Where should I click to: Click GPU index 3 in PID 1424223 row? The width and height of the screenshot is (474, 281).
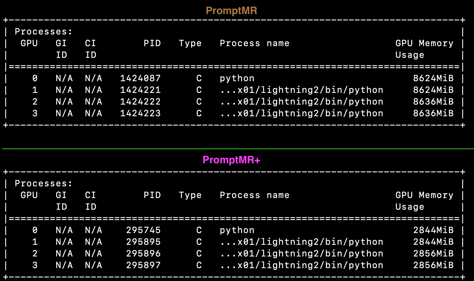point(35,113)
